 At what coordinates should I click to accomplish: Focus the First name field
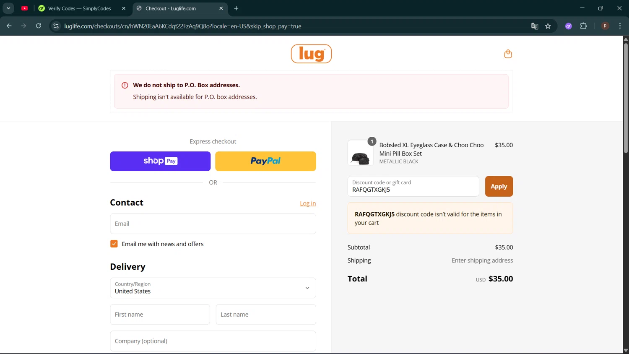[x=160, y=315]
